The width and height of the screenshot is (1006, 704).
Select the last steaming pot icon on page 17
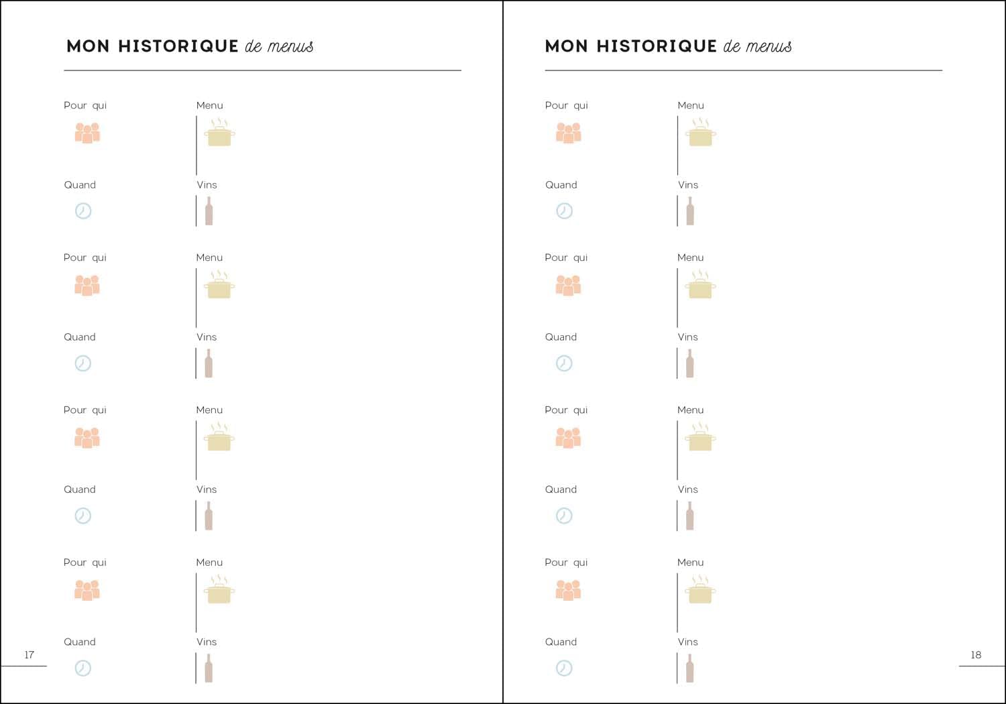(x=220, y=590)
